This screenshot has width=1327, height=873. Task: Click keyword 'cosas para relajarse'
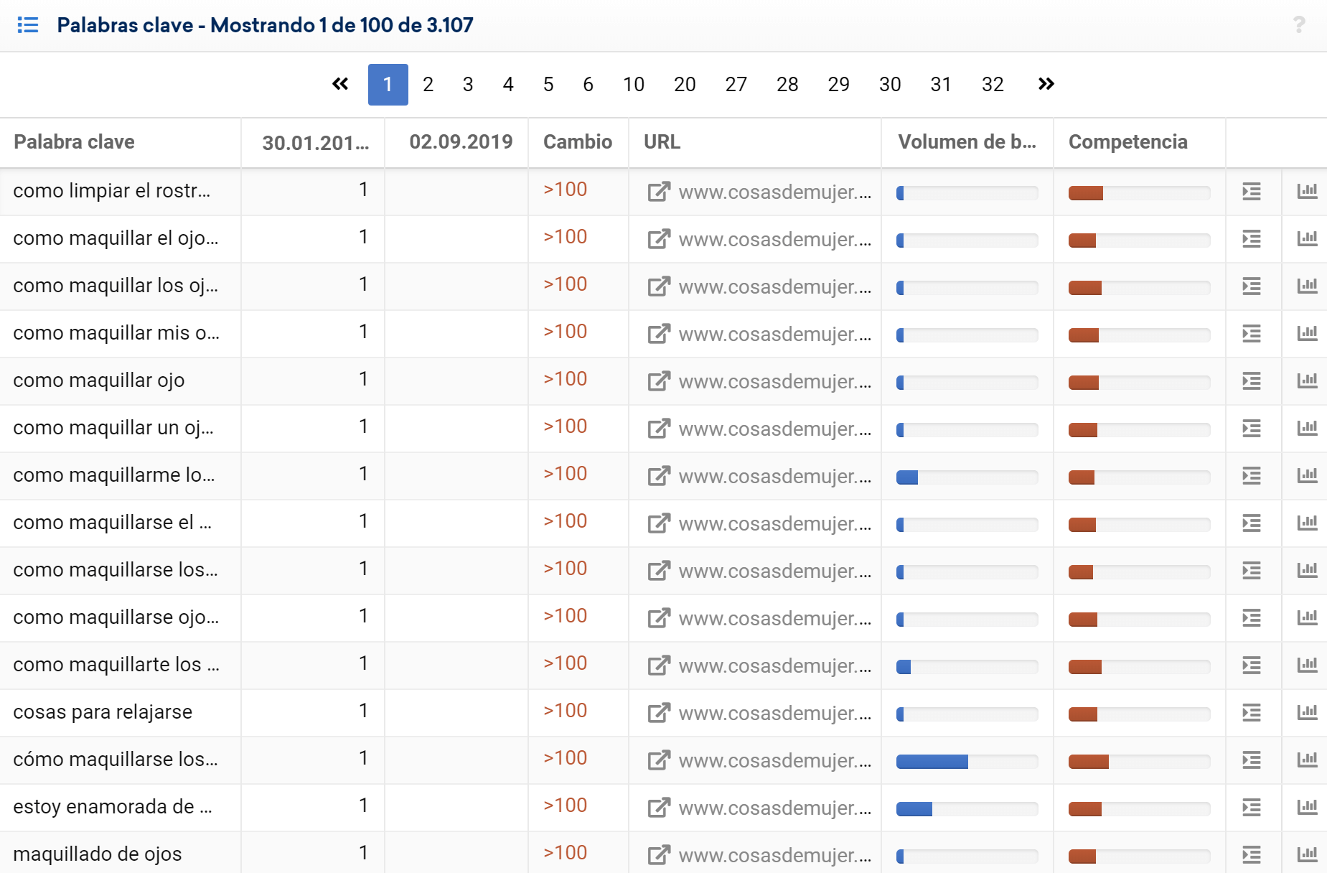pos(103,712)
